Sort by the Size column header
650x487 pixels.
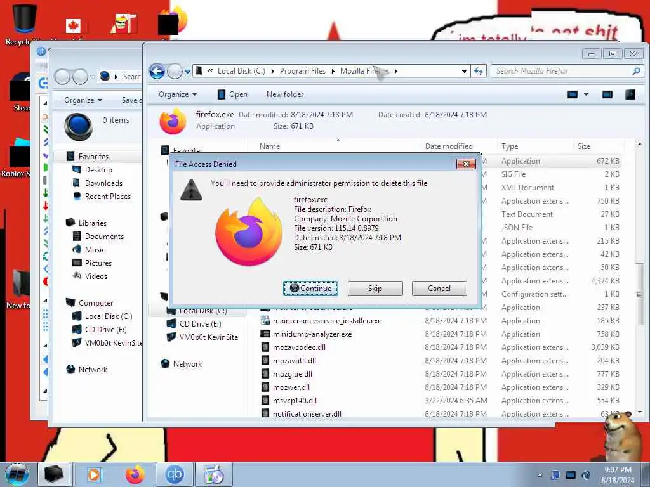[584, 146]
